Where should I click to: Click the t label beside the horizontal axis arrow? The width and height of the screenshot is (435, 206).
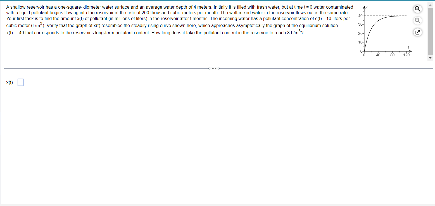pyautogui.click(x=408, y=48)
